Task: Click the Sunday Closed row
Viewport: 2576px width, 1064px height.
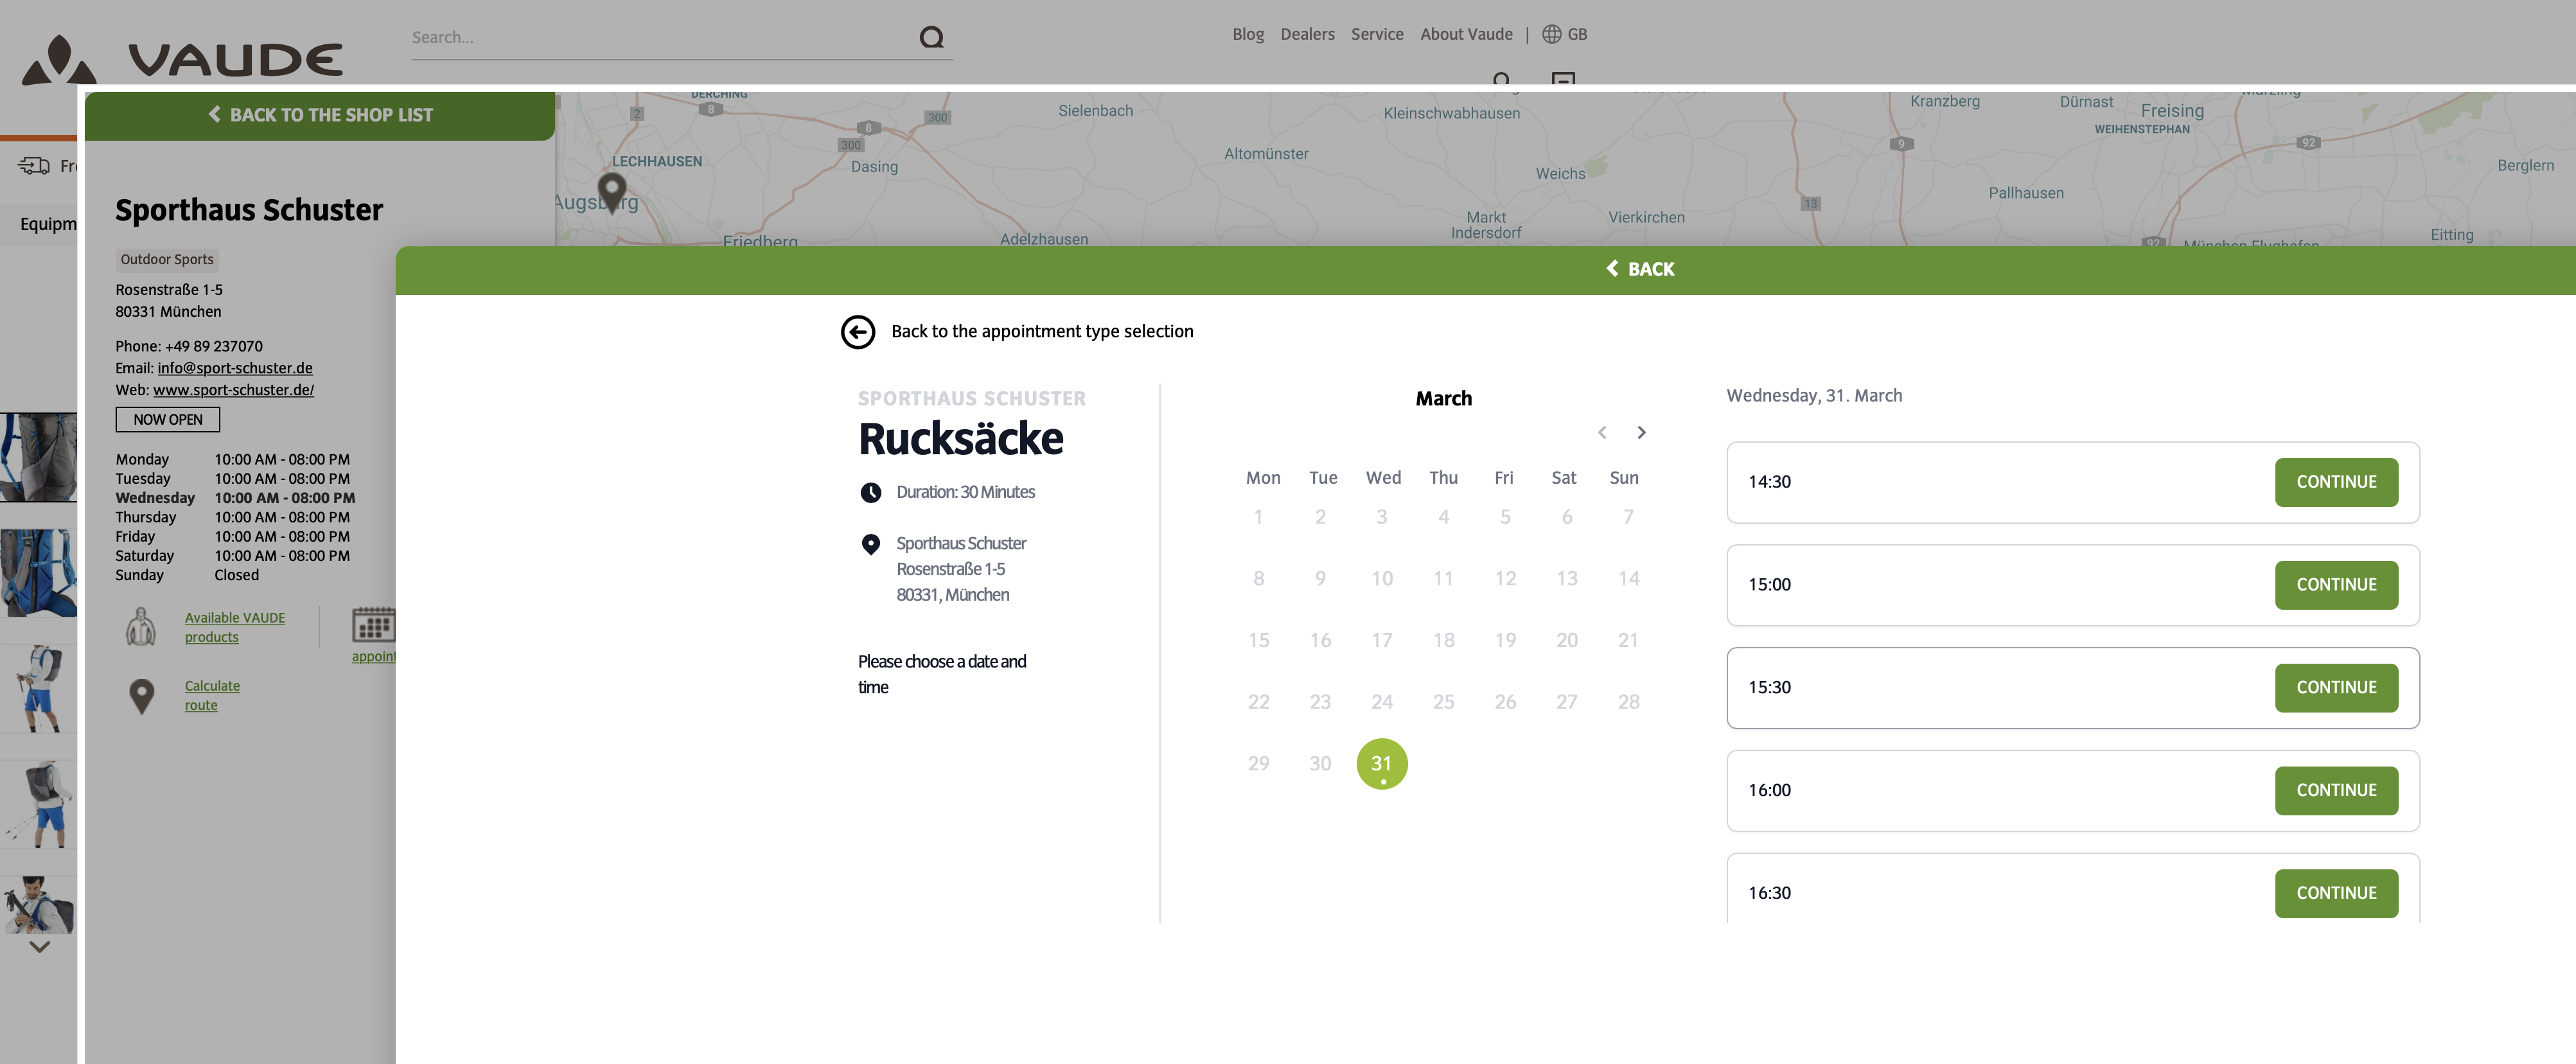Action: [x=187, y=575]
